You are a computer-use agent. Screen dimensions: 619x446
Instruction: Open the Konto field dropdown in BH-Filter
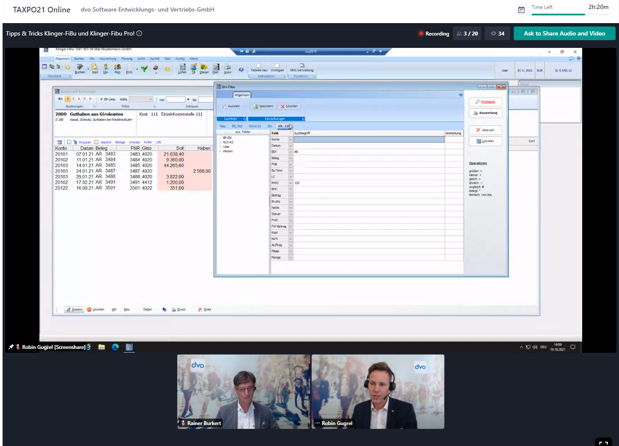coord(290,139)
